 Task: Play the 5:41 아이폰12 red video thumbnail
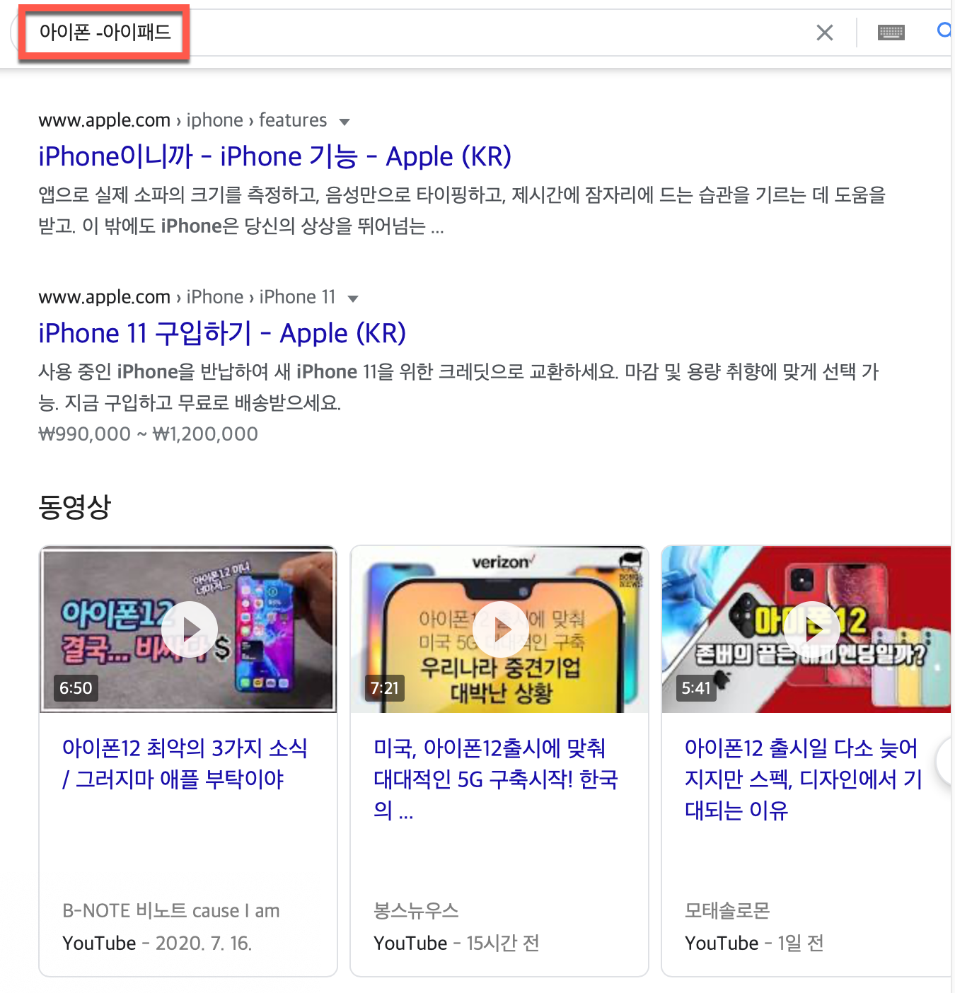[806, 629]
